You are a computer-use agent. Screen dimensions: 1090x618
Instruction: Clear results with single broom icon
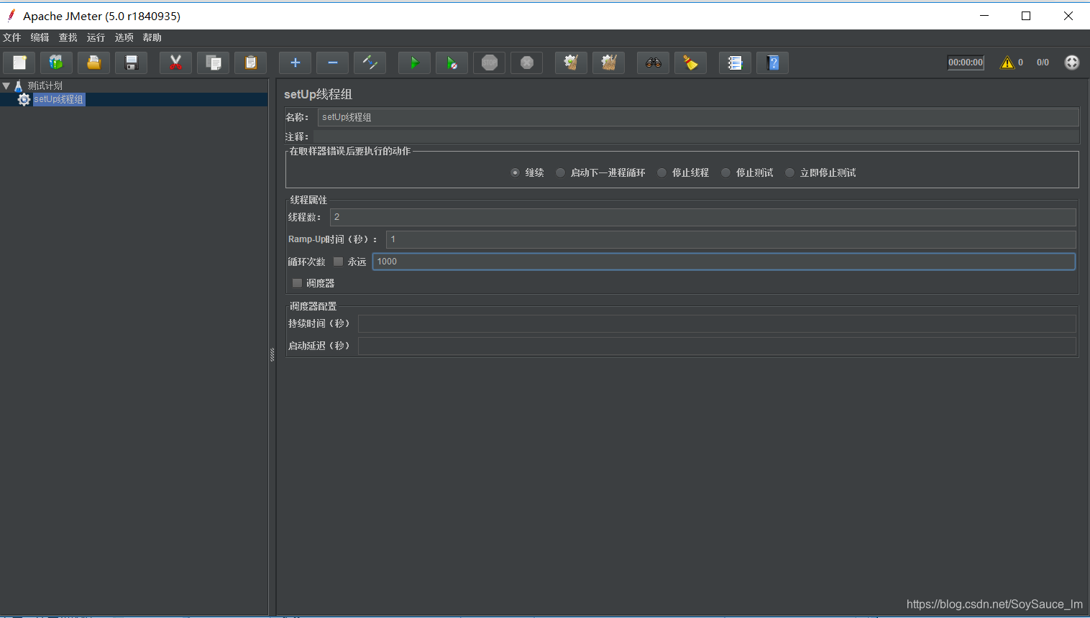571,63
